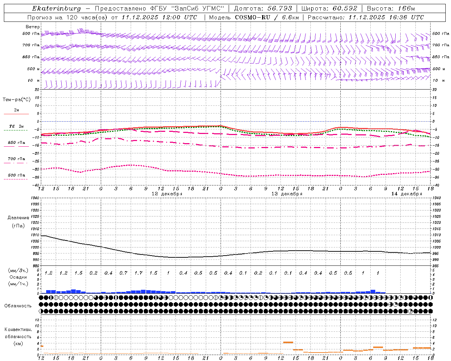Click the Рассчитано: 11.12.2025 16:36 UTC text

coord(366,17)
